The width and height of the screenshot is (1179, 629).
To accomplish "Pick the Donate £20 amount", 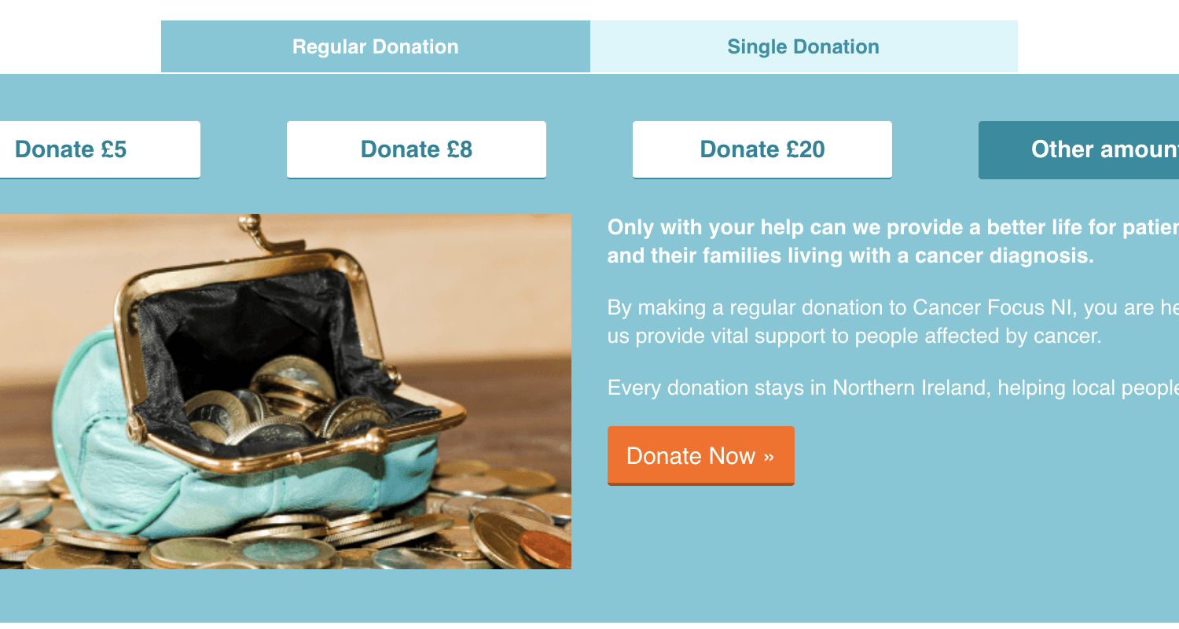I will coord(762,149).
